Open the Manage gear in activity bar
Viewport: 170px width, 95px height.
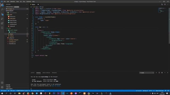coord(2,87)
